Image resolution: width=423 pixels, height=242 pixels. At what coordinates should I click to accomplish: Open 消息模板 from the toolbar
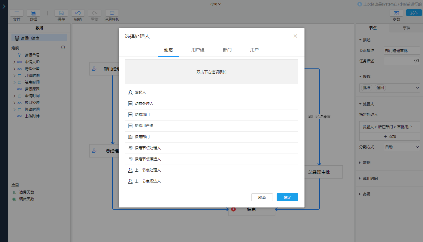pos(112,13)
